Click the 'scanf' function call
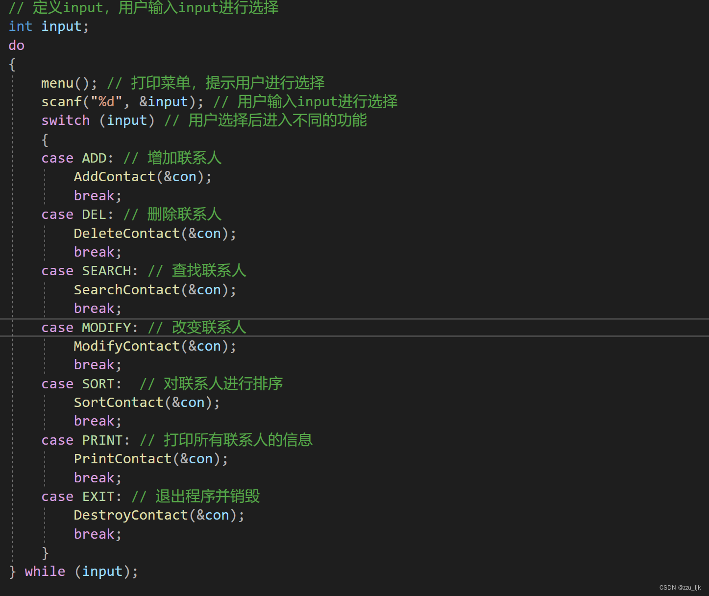Screen dimensions: 709x596 point(62,102)
